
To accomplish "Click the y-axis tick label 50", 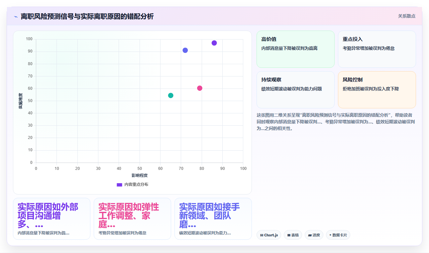I will [30, 101].
